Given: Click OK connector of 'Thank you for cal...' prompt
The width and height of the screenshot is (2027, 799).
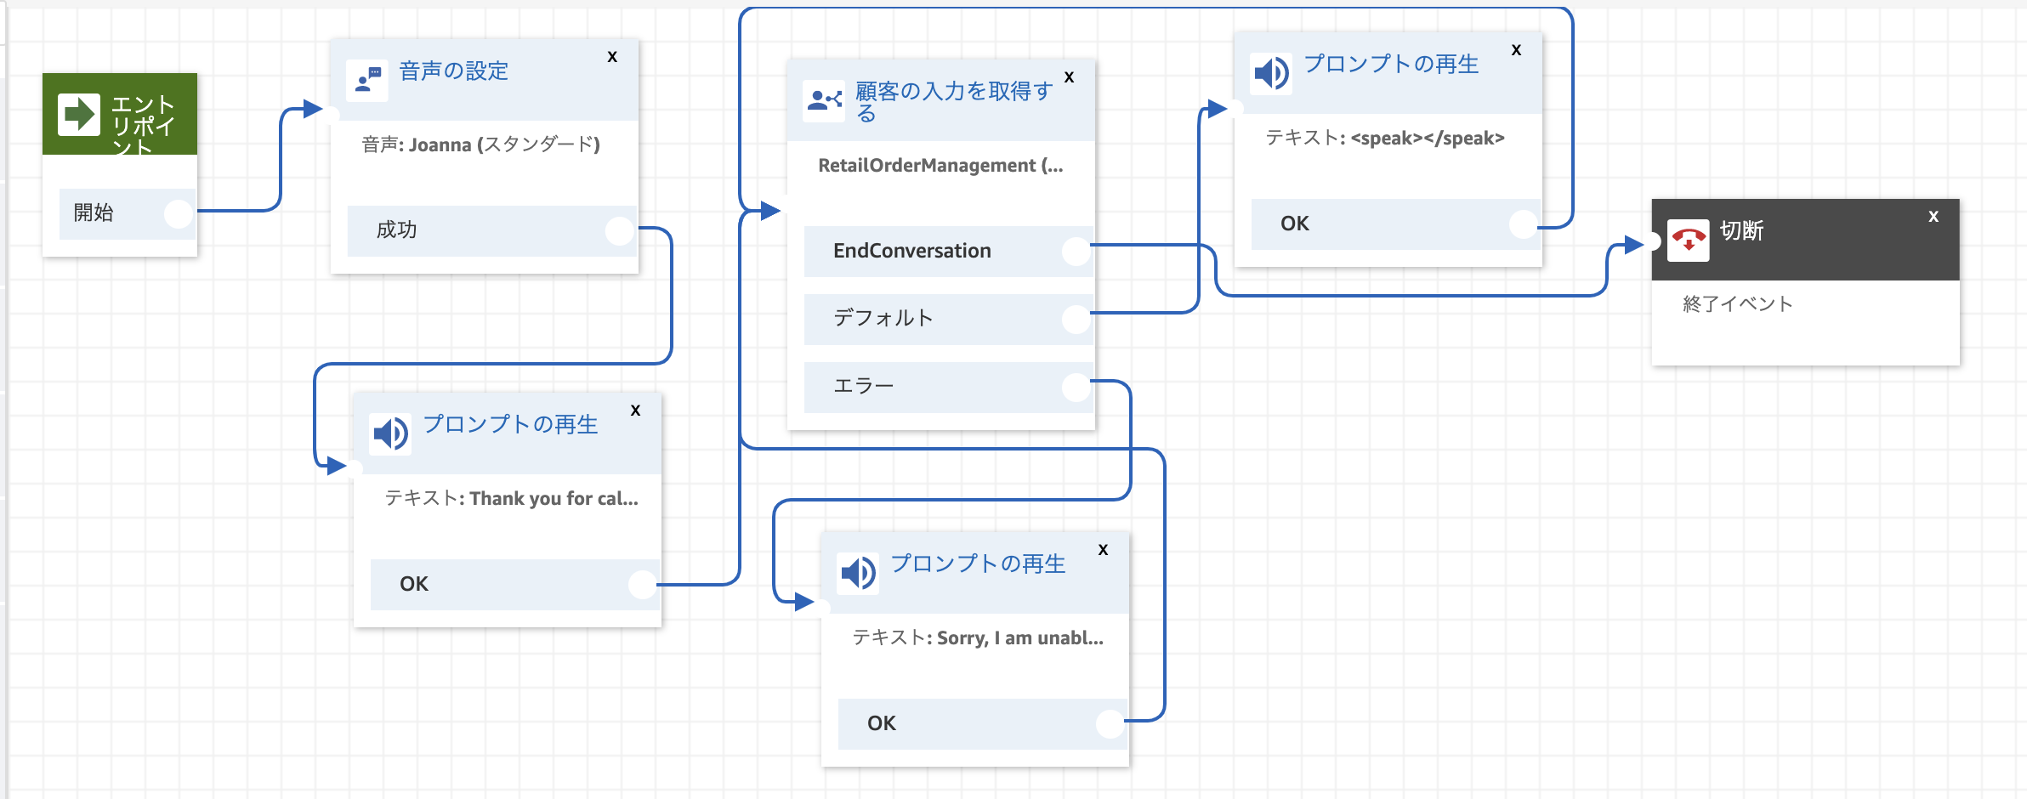Looking at the screenshot, I should [x=643, y=584].
